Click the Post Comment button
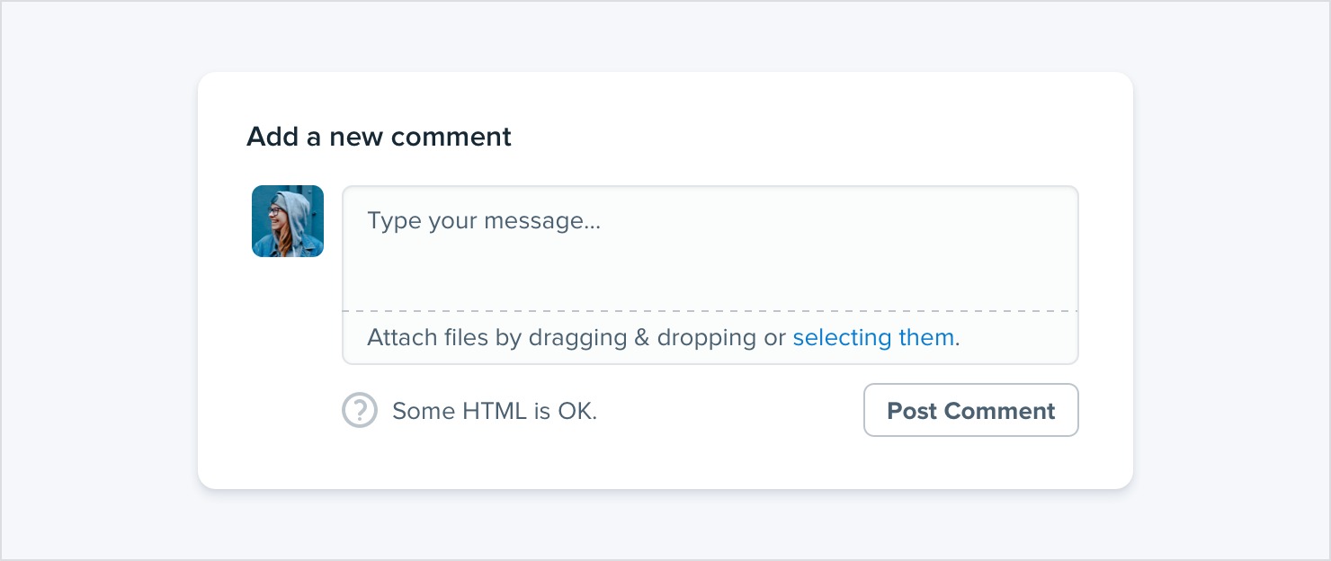Viewport: 1331px width, 561px height. (971, 410)
